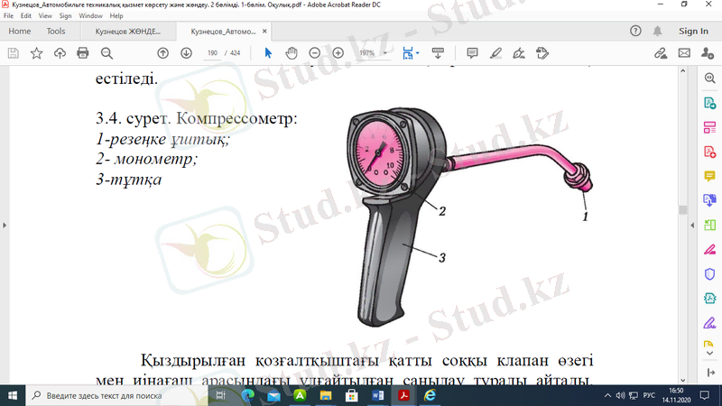Click the page number input field
Image resolution: width=722 pixels, height=406 pixels.
(213, 53)
